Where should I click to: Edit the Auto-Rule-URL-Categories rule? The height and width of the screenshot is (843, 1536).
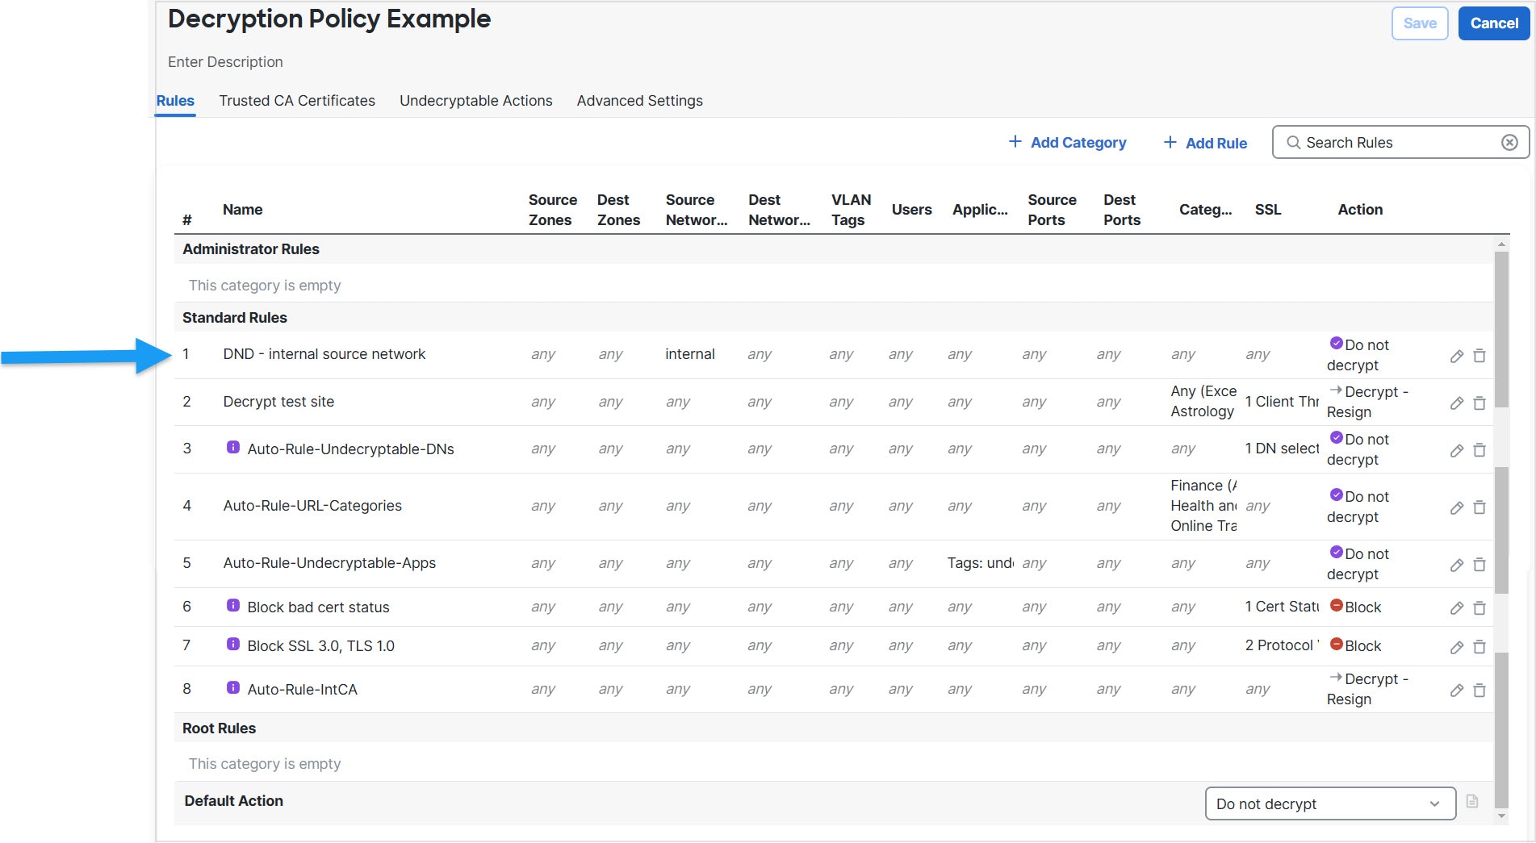coord(1457,507)
